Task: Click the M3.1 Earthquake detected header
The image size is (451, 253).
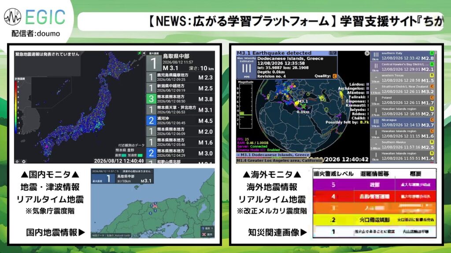Action: (274, 53)
